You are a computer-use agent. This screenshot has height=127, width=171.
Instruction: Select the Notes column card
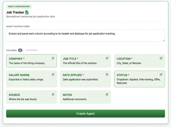85,97
